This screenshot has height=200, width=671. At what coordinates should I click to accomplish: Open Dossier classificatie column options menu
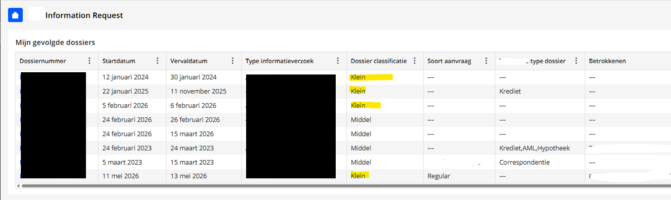click(414, 61)
